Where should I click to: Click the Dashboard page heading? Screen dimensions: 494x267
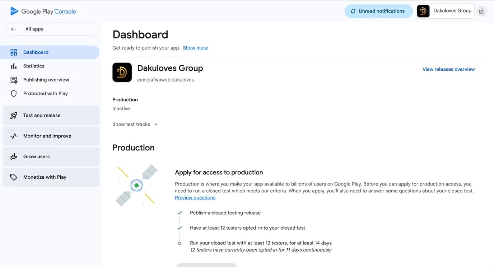pos(140,34)
